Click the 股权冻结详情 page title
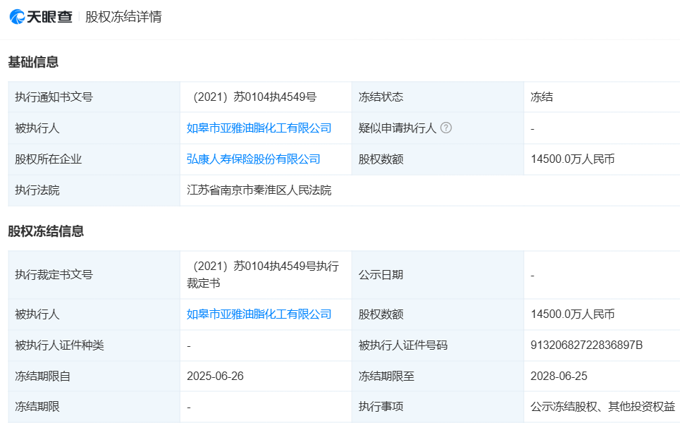Viewport: 680px width, 423px height. pyautogui.click(x=123, y=17)
